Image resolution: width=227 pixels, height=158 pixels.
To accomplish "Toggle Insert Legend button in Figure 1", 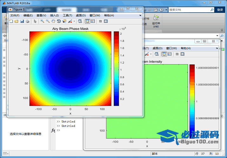I will point(93,21).
